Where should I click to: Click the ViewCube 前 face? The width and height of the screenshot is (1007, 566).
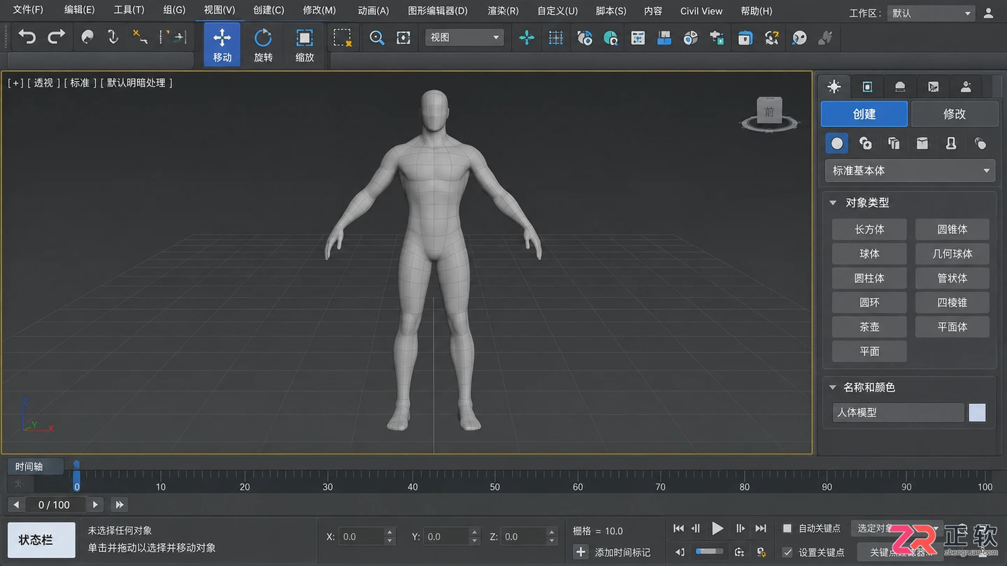(769, 112)
